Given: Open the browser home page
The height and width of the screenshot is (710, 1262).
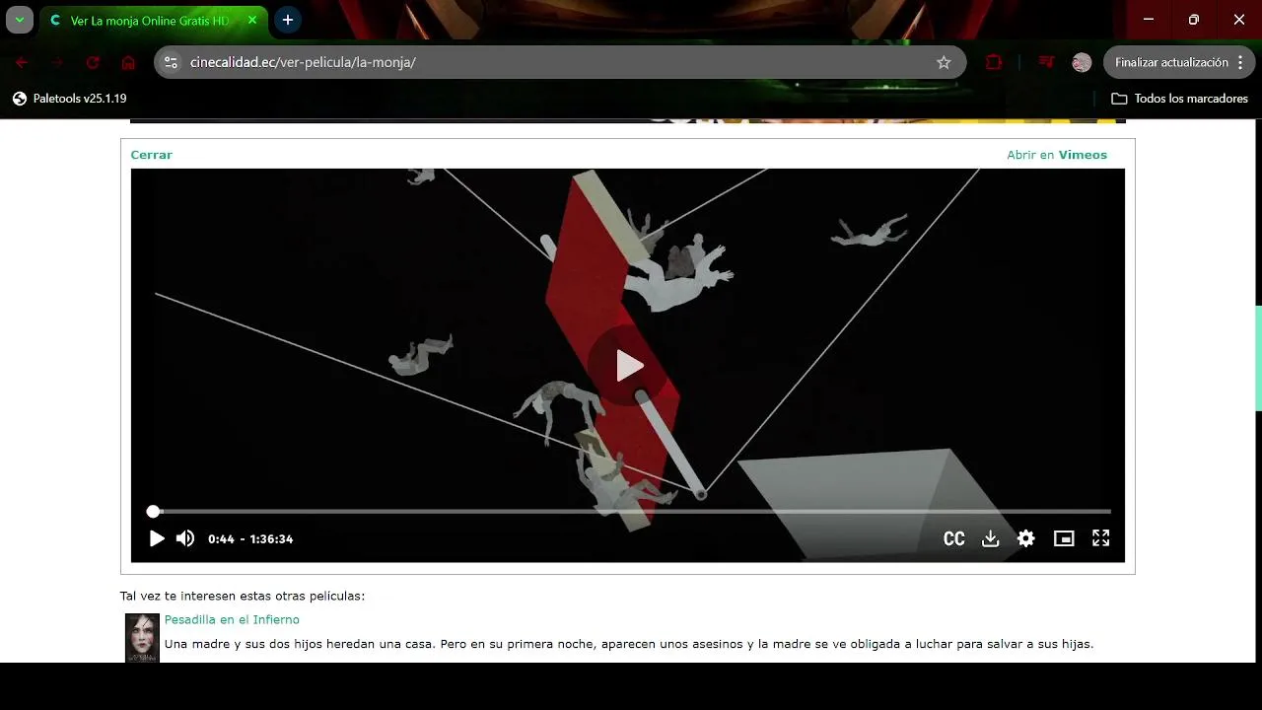Looking at the screenshot, I should [x=128, y=62].
